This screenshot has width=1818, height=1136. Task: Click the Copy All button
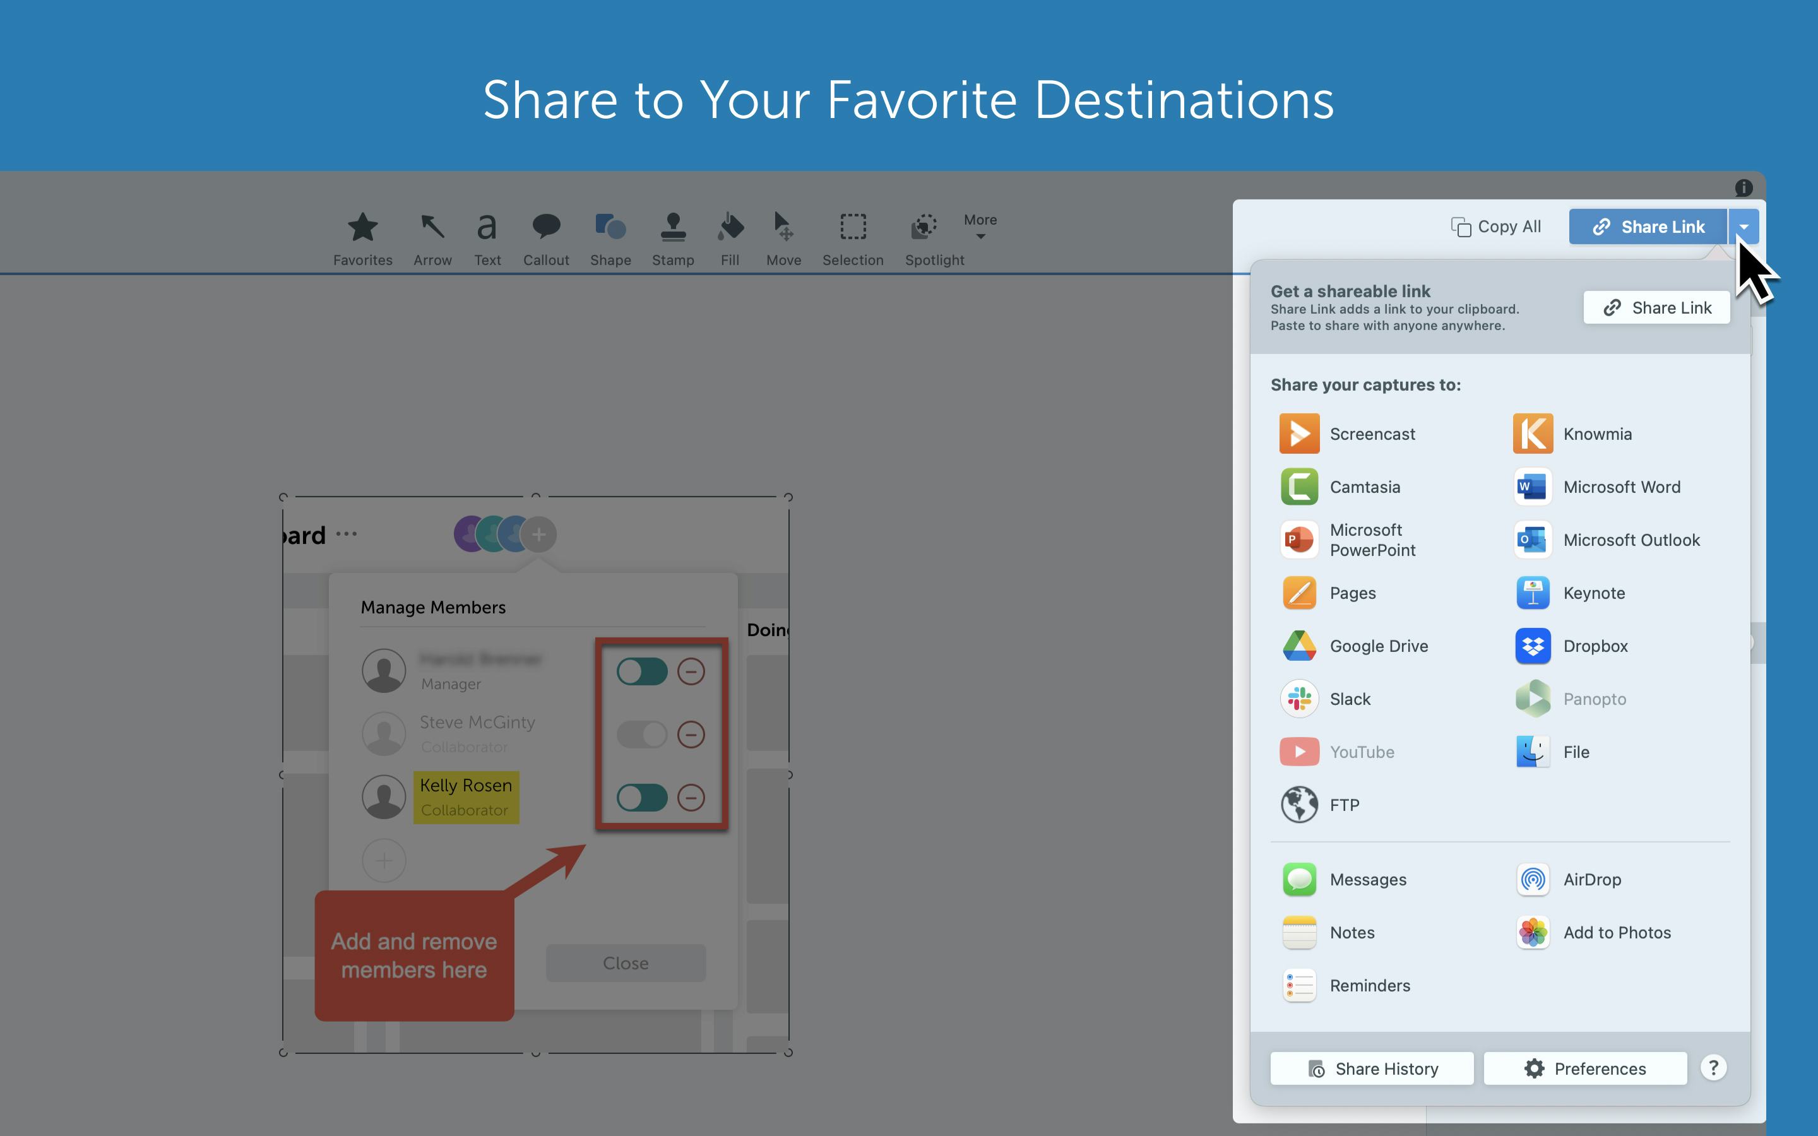(1495, 226)
